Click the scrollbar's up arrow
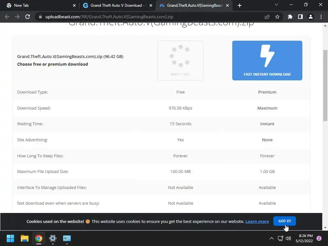Viewport: 328px width, 246px height. point(325,26)
